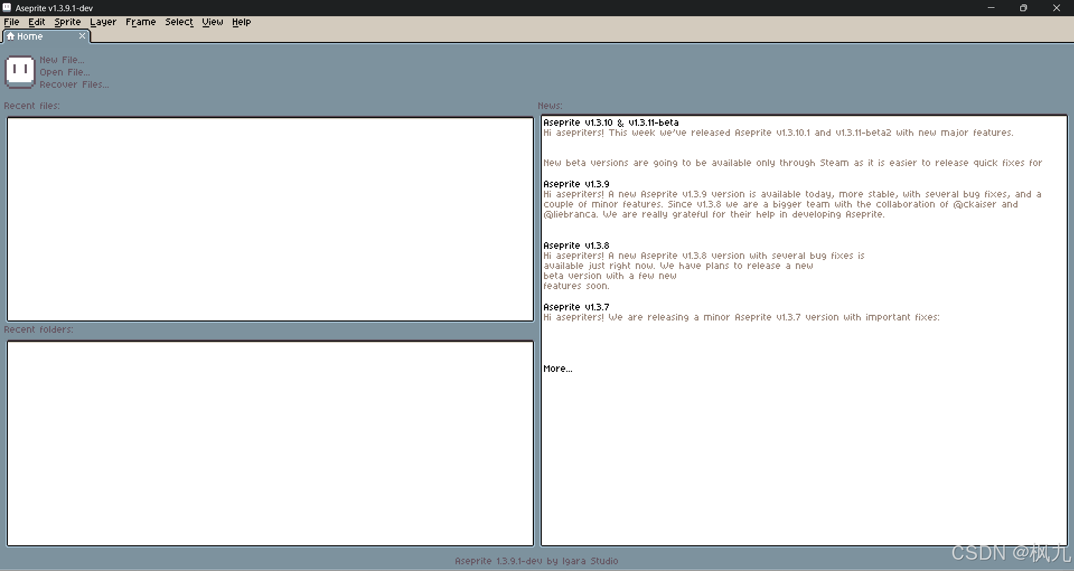The image size is (1074, 571).
Task: Click the More... news link
Action: [558, 369]
